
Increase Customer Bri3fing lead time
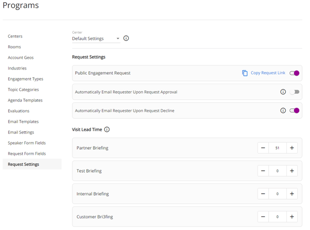pos(292,217)
